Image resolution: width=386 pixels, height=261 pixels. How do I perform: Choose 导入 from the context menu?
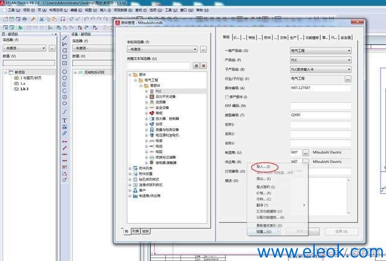click(263, 167)
